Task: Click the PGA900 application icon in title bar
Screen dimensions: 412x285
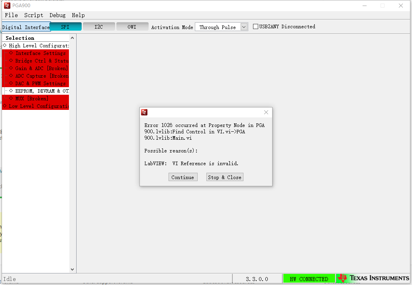Action: [x=7, y=6]
